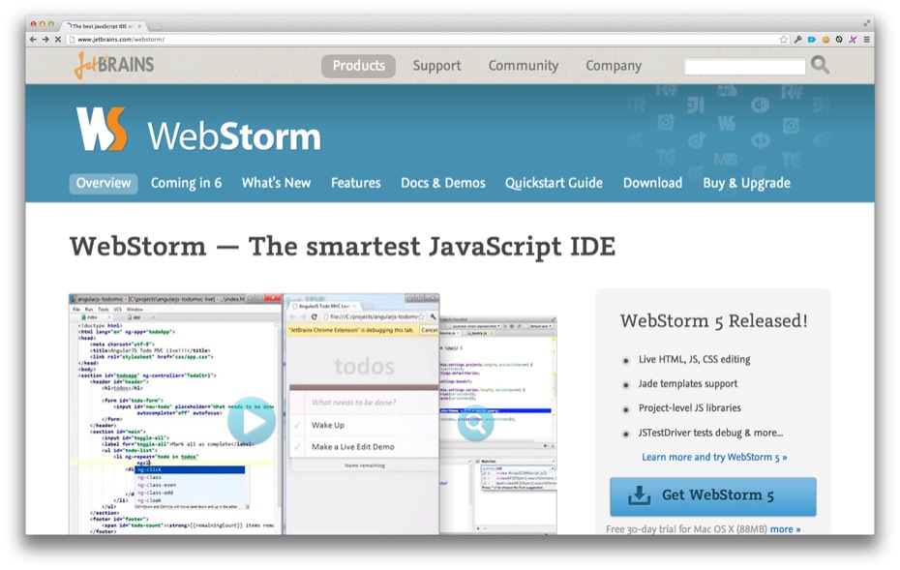Stop page loading with the X button
Image resolution: width=900 pixels, height=570 pixels.
[57, 40]
